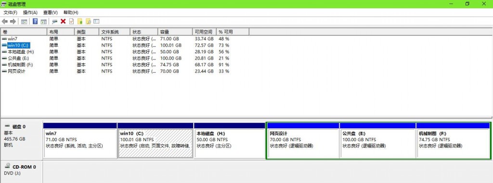Click the Back arrow toolbar icon
This screenshot has height=183, width=493.
click(5, 21)
